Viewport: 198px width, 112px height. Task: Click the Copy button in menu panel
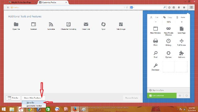coord(168,17)
